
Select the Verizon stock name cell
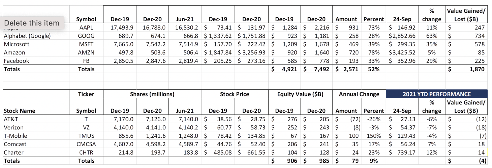[13, 127]
